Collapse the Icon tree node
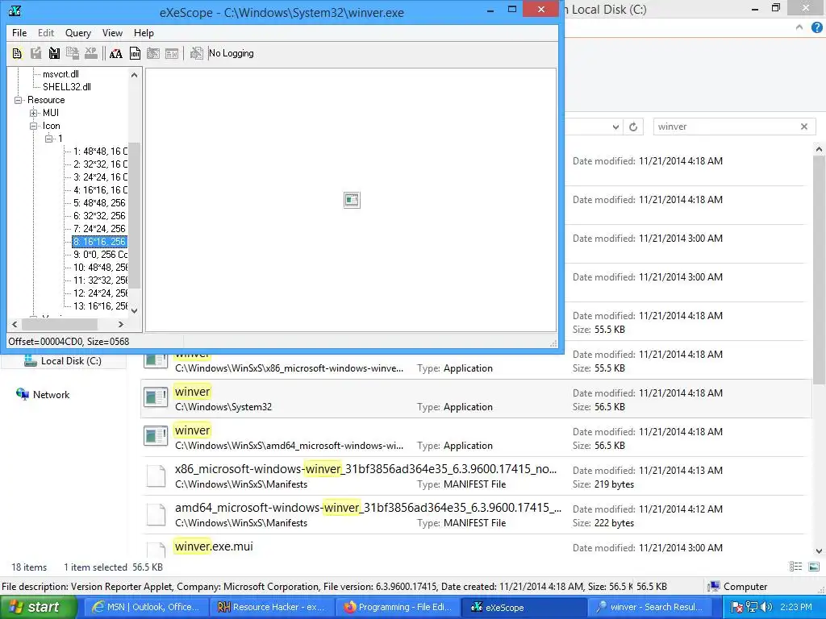The image size is (826, 619). tap(33, 126)
